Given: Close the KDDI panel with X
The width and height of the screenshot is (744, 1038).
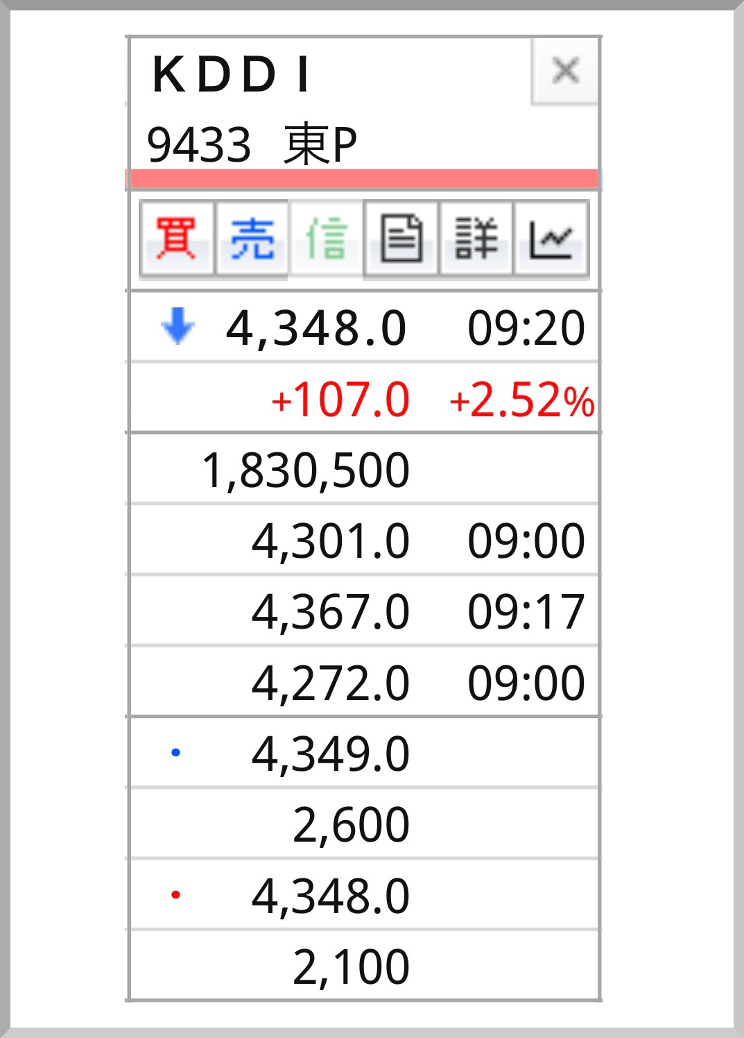Looking at the screenshot, I should [565, 71].
